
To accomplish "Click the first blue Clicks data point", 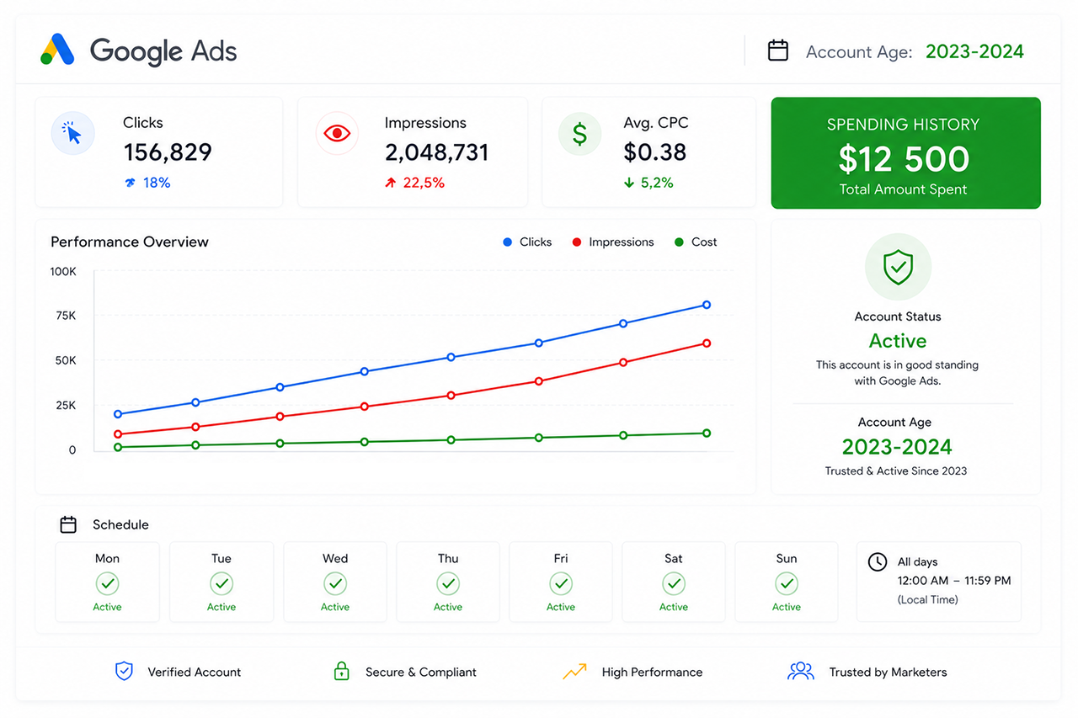I will pos(118,414).
